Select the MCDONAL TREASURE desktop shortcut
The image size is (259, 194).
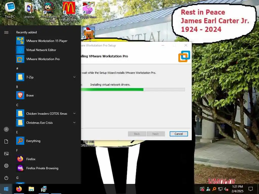69,12
